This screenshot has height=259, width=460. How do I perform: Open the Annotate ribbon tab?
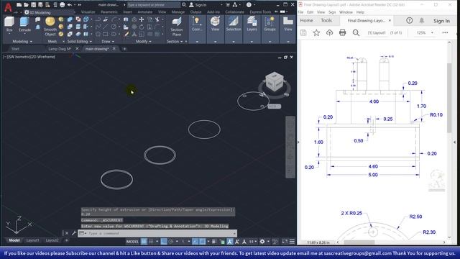pos(145,12)
